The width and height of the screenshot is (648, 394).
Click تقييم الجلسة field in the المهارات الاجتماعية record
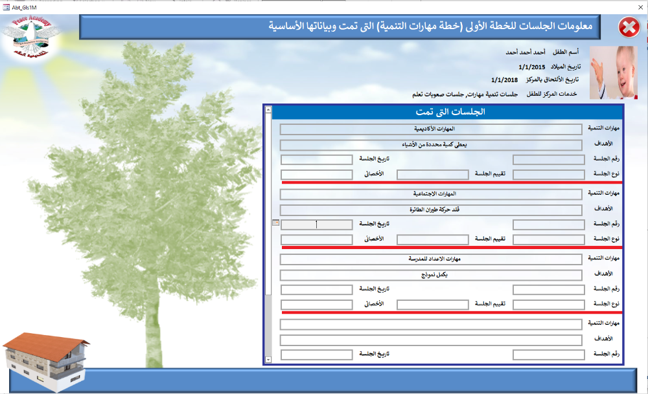click(433, 239)
